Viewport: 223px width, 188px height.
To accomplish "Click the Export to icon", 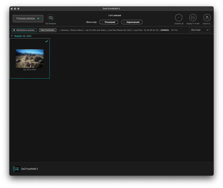I will pyautogui.click(x=207, y=18).
